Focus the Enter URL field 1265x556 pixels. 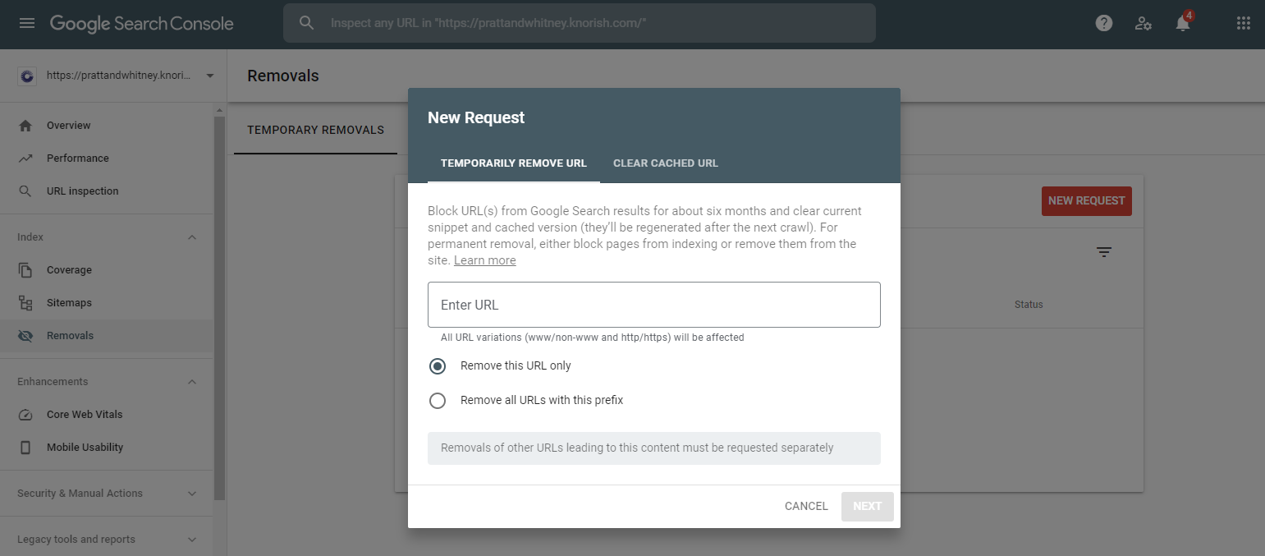[654, 305]
